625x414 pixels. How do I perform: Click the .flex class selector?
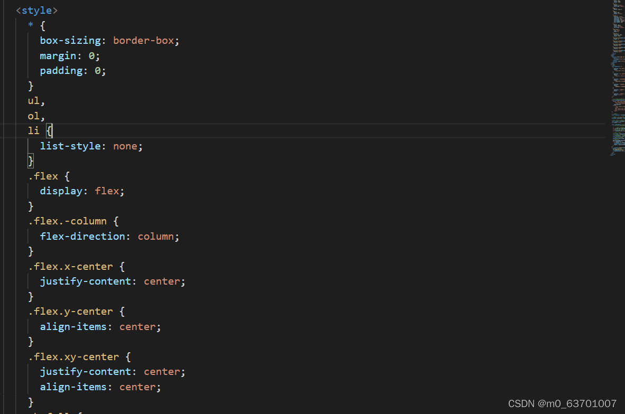click(x=43, y=176)
